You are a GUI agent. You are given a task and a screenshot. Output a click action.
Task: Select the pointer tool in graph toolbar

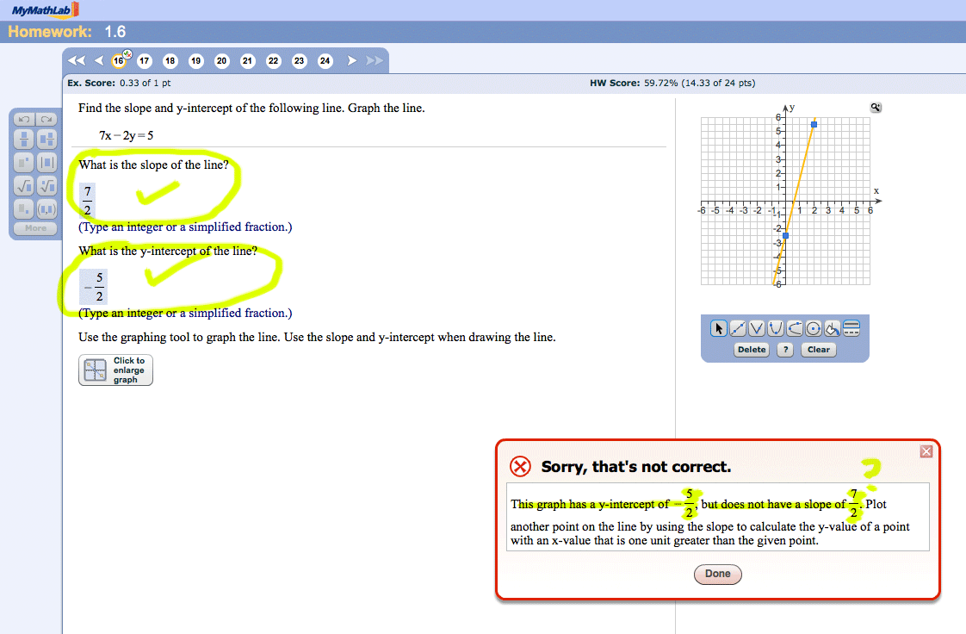click(718, 328)
